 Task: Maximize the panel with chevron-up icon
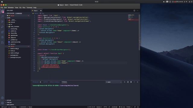point(134,82)
